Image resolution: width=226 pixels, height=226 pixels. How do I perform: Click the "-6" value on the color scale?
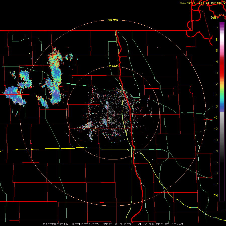[x=216, y=173]
